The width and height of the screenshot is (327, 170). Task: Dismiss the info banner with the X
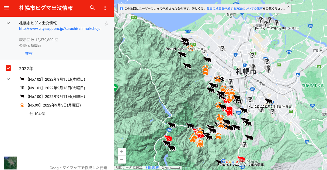(x=288, y=7)
